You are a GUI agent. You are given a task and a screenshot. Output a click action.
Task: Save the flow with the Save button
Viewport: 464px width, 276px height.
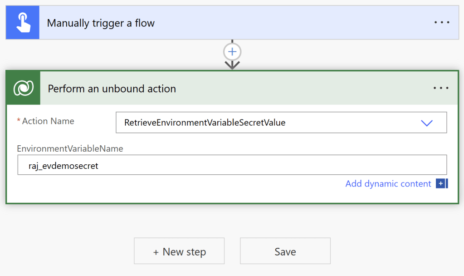pos(285,251)
